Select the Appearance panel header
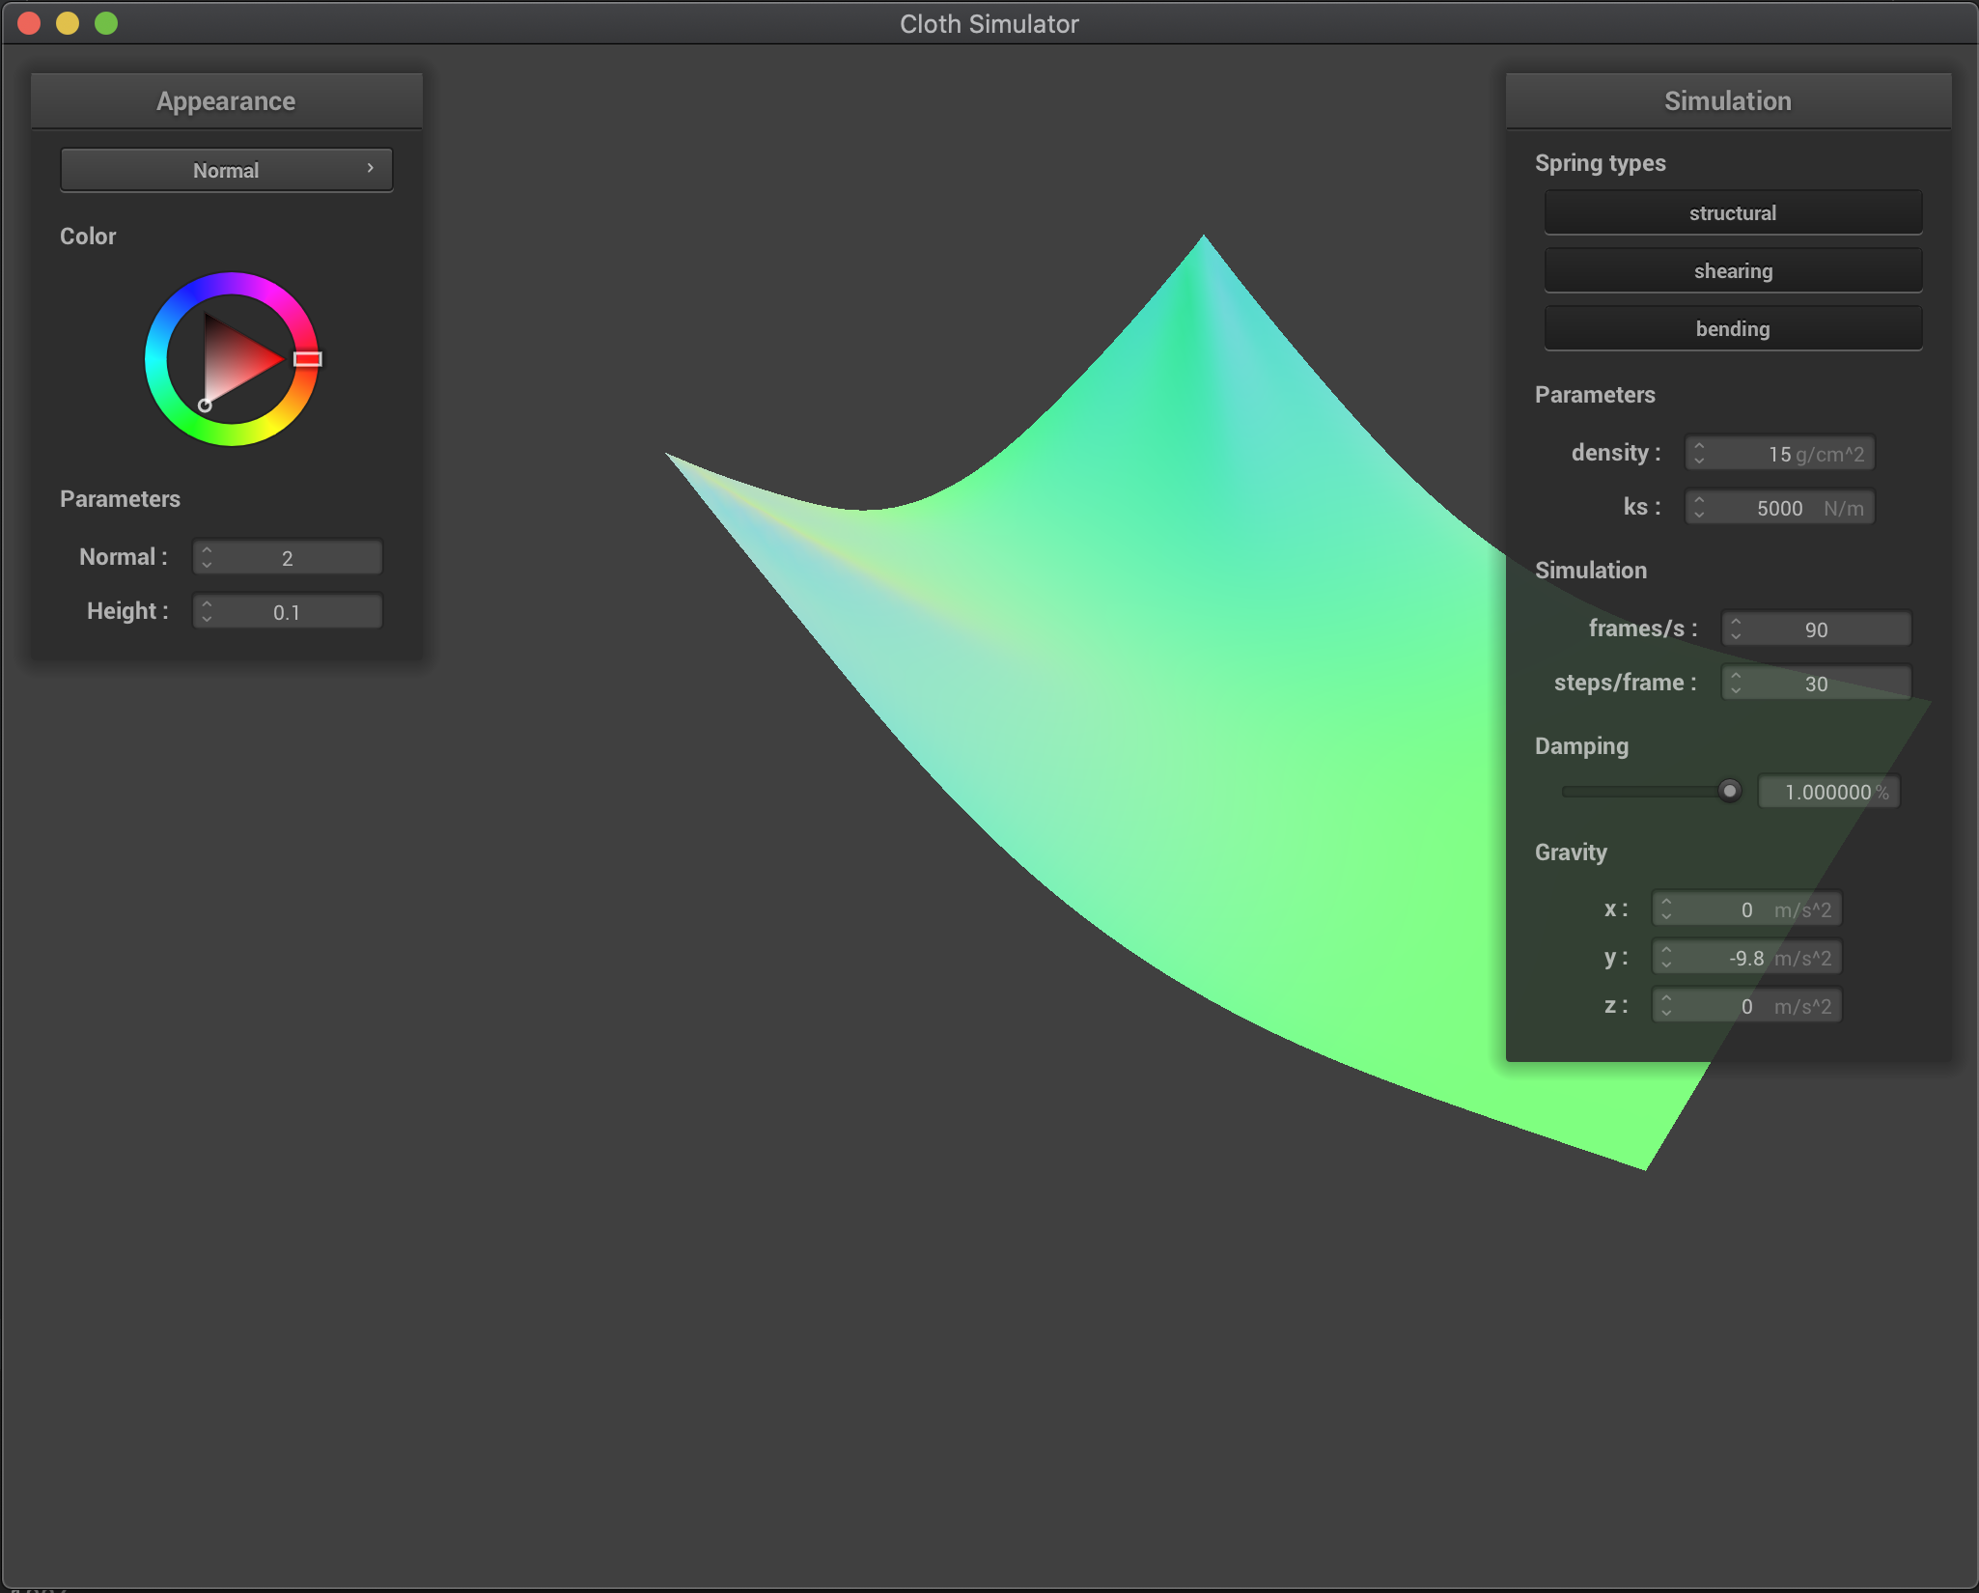This screenshot has height=1593, width=1979. pyautogui.click(x=226, y=100)
